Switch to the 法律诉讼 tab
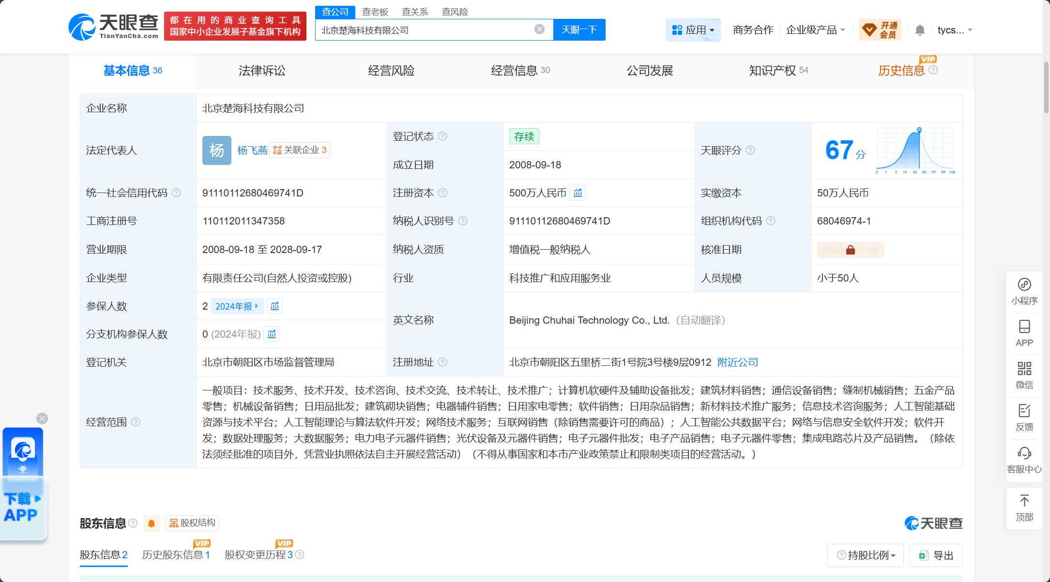The height and width of the screenshot is (582, 1050). tap(262, 71)
